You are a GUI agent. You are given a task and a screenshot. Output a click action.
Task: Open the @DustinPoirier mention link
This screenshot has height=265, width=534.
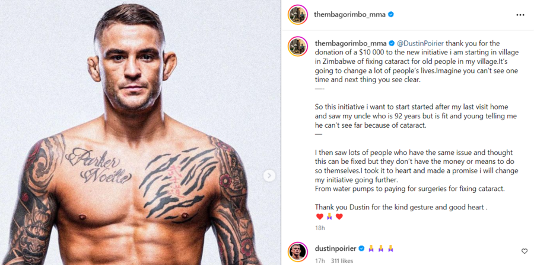pyautogui.click(x=420, y=43)
